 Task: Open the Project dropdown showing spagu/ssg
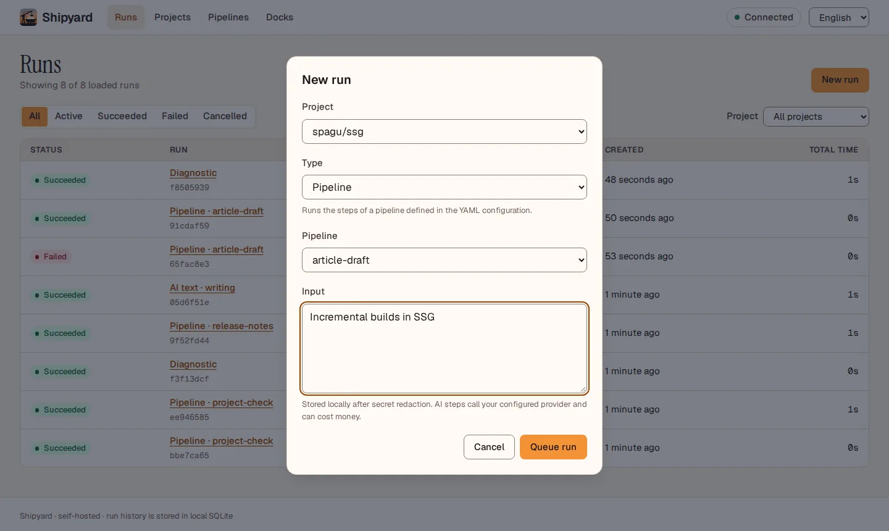(x=444, y=132)
